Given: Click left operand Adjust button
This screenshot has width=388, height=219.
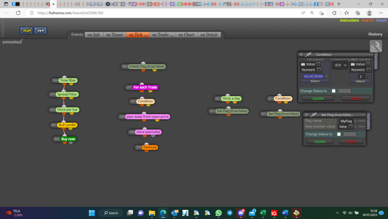Looking at the screenshot, I should tap(315, 81).
